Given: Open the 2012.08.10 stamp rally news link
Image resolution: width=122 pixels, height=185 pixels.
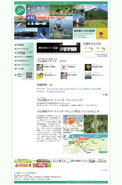Looking at the screenshot, I should click(x=56, y=91).
